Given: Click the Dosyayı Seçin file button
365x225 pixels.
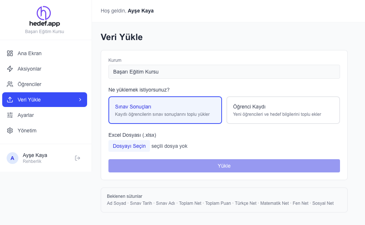Looking at the screenshot, I should (129, 146).
